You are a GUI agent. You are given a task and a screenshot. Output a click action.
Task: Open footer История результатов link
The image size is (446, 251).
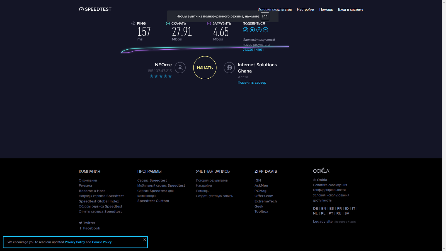(212, 180)
